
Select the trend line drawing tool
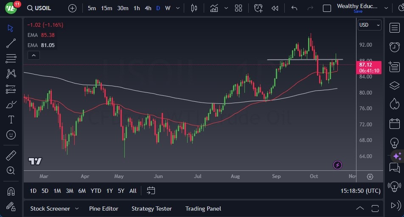(x=11, y=43)
